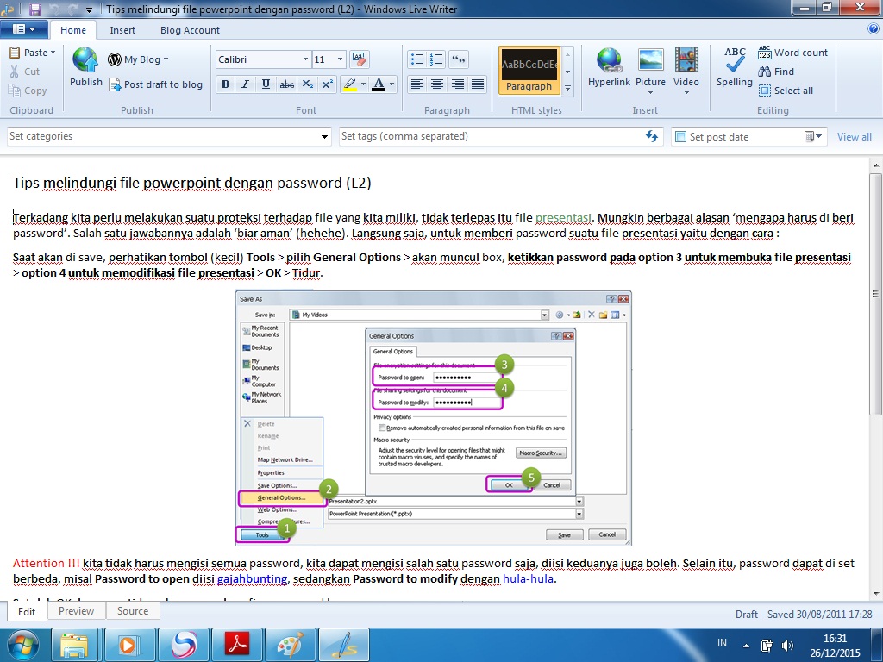The image size is (883, 662).
Task: Click the Paste clipboard icon
Action: [x=16, y=53]
